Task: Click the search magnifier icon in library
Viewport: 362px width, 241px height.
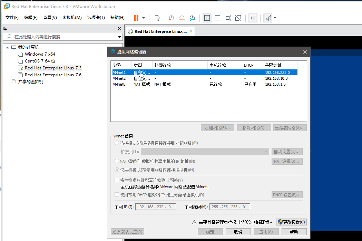Action: (9, 37)
